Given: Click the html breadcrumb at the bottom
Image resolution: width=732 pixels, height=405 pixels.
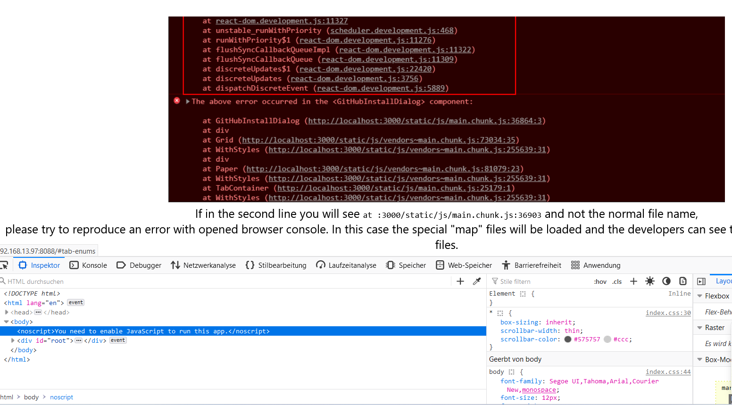Looking at the screenshot, I should click(7, 397).
